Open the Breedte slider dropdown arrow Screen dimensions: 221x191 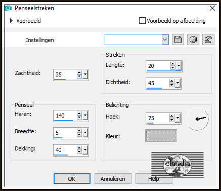pos(85,133)
